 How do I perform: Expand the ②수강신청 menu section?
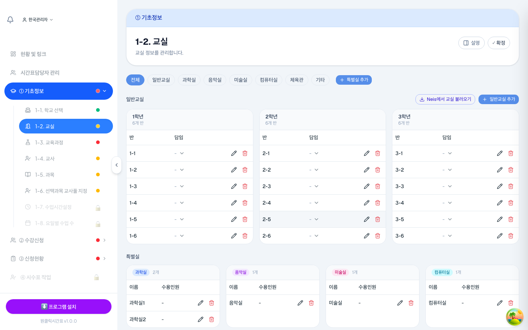(59, 240)
